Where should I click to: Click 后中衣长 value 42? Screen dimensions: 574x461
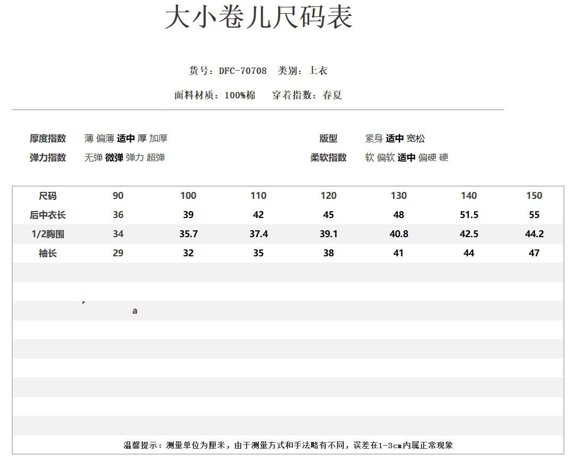click(258, 215)
